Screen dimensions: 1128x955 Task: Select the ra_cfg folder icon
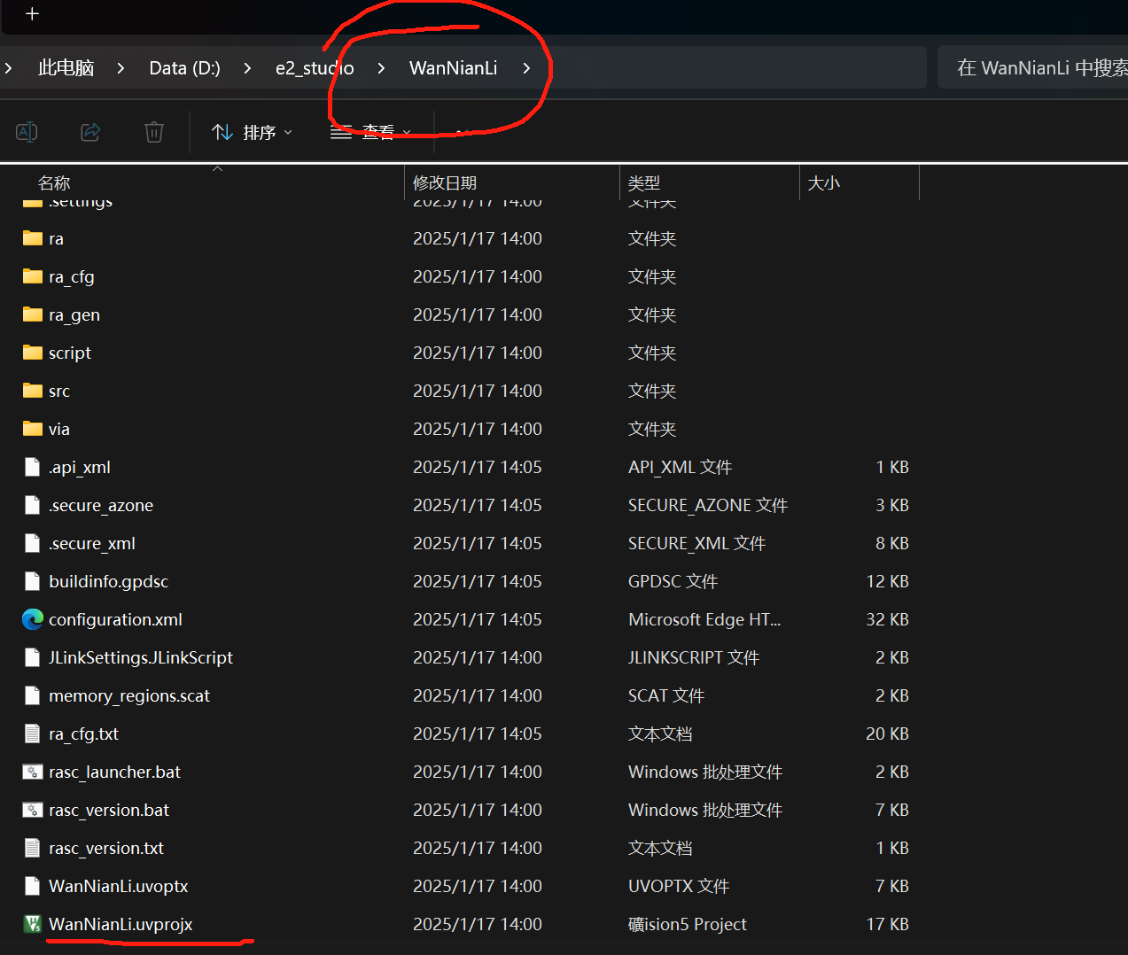(33, 276)
